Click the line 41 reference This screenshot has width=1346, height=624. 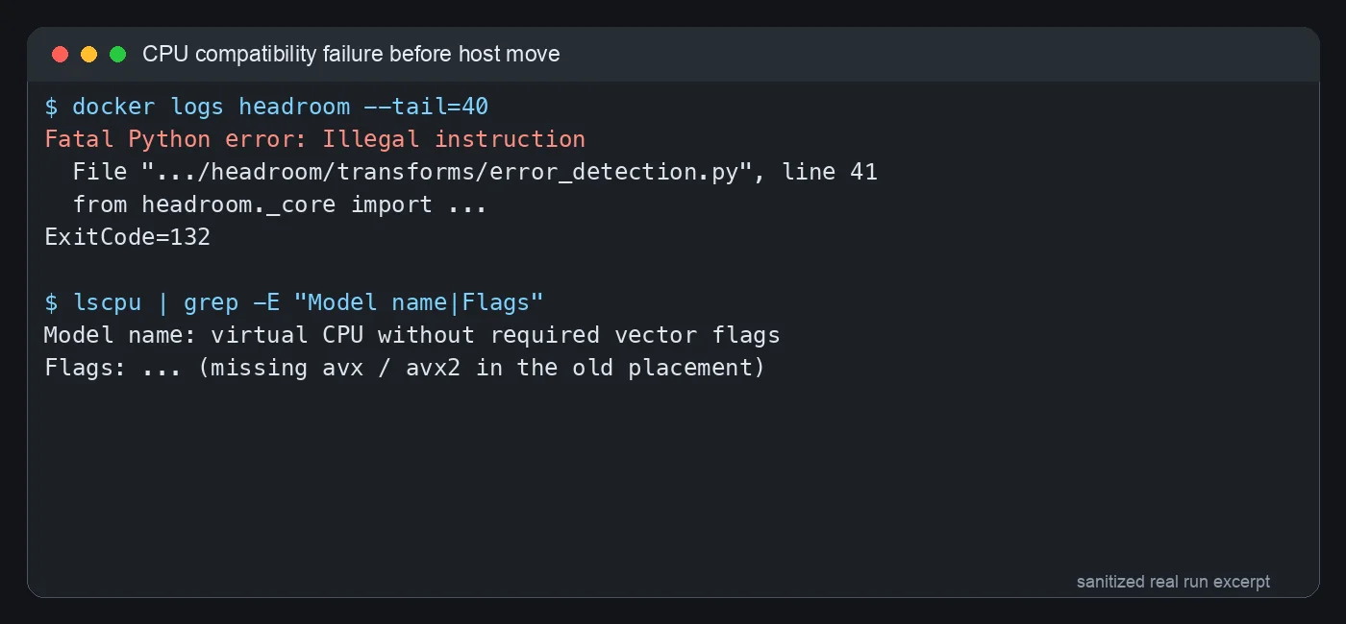tap(830, 172)
